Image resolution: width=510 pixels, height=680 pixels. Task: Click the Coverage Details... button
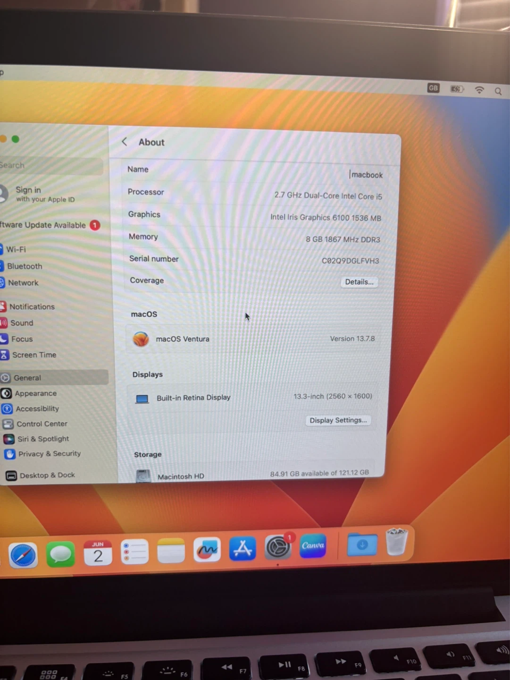tap(359, 282)
